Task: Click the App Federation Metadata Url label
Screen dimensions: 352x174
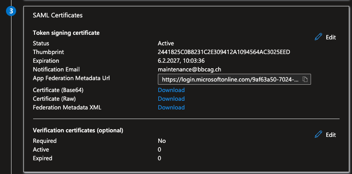Action: [x=71, y=78]
